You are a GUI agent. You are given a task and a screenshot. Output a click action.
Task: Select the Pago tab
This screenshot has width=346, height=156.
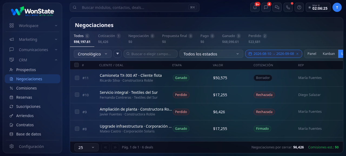click(x=207, y=39)
